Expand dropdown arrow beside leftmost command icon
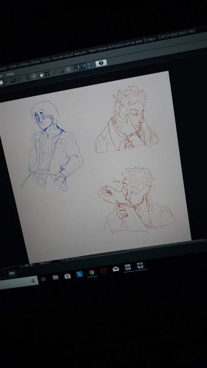Screen dimensions: 207x368 click(5, 82)
